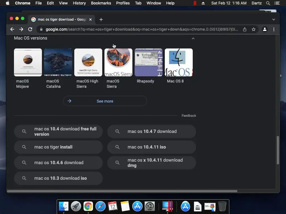This screenshot has width=286, height=214.
Task: Open the View menu
Action: pyautogui.click(x=63, y=3)
